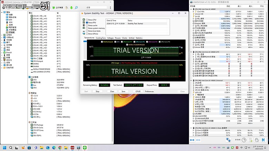Open Google Chrome from the taskbar
This screenshot has height=151, width=269.
(x=60, y=148)
